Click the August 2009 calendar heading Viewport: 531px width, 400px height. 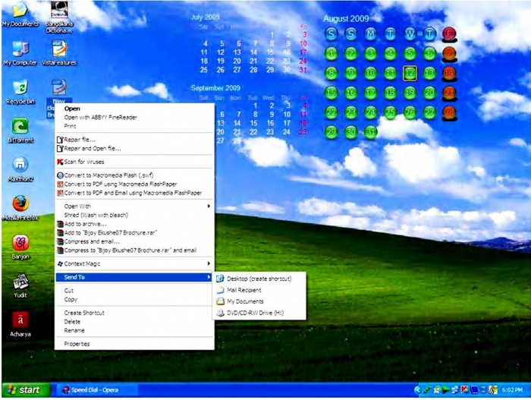click(346, 19)
